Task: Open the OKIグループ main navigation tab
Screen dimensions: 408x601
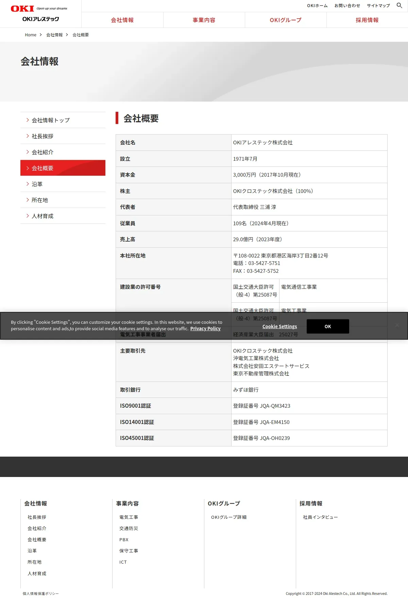Action: tap(286, 20)
